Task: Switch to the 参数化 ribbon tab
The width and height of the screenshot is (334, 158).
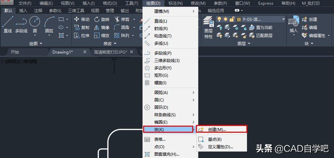Action: pos(55,10)
